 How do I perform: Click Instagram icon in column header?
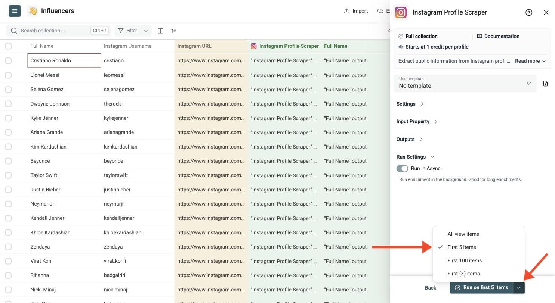(253, 46)
